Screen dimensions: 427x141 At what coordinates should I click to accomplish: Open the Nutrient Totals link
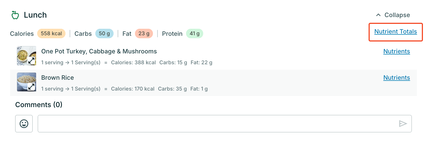pyautogui.click(x=395, y=32)
